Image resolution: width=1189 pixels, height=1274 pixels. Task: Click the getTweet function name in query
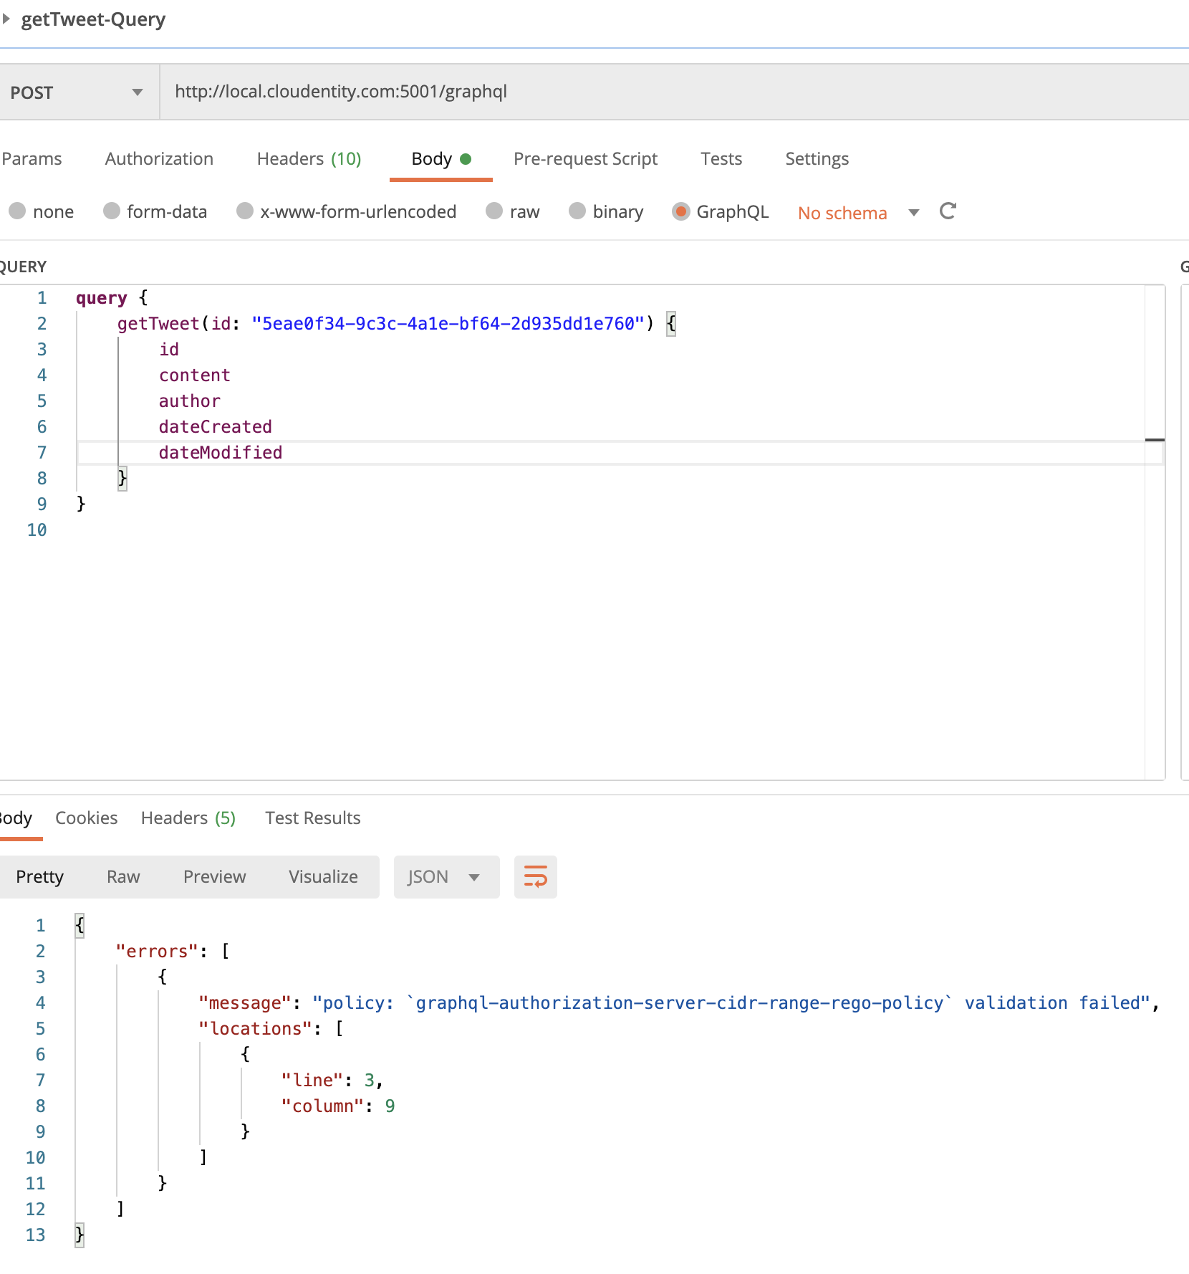coord(158,324)
